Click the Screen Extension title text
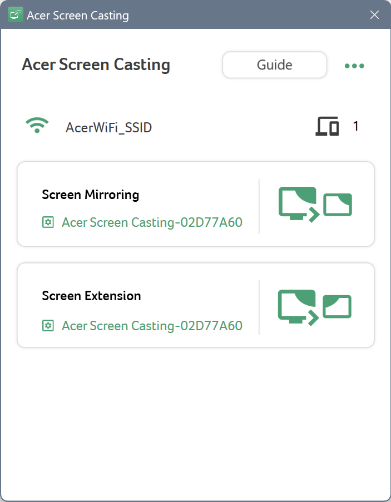Viewport: 391px width, 502px height. point(91,296)
